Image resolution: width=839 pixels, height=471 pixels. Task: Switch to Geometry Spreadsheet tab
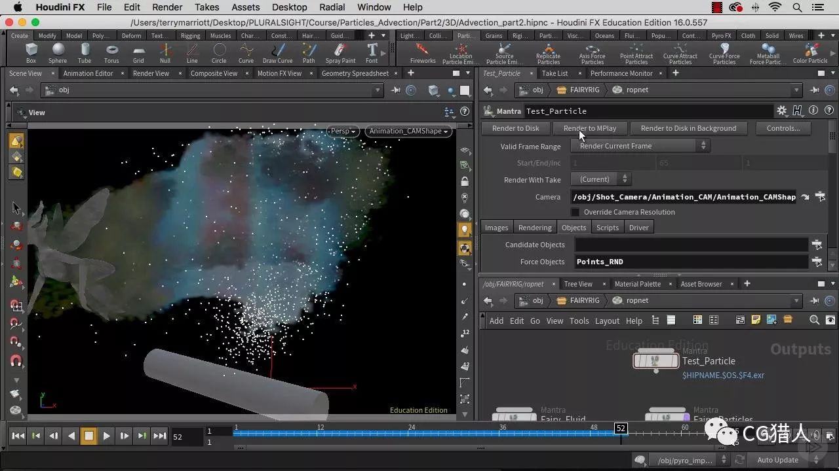(355, 73)
